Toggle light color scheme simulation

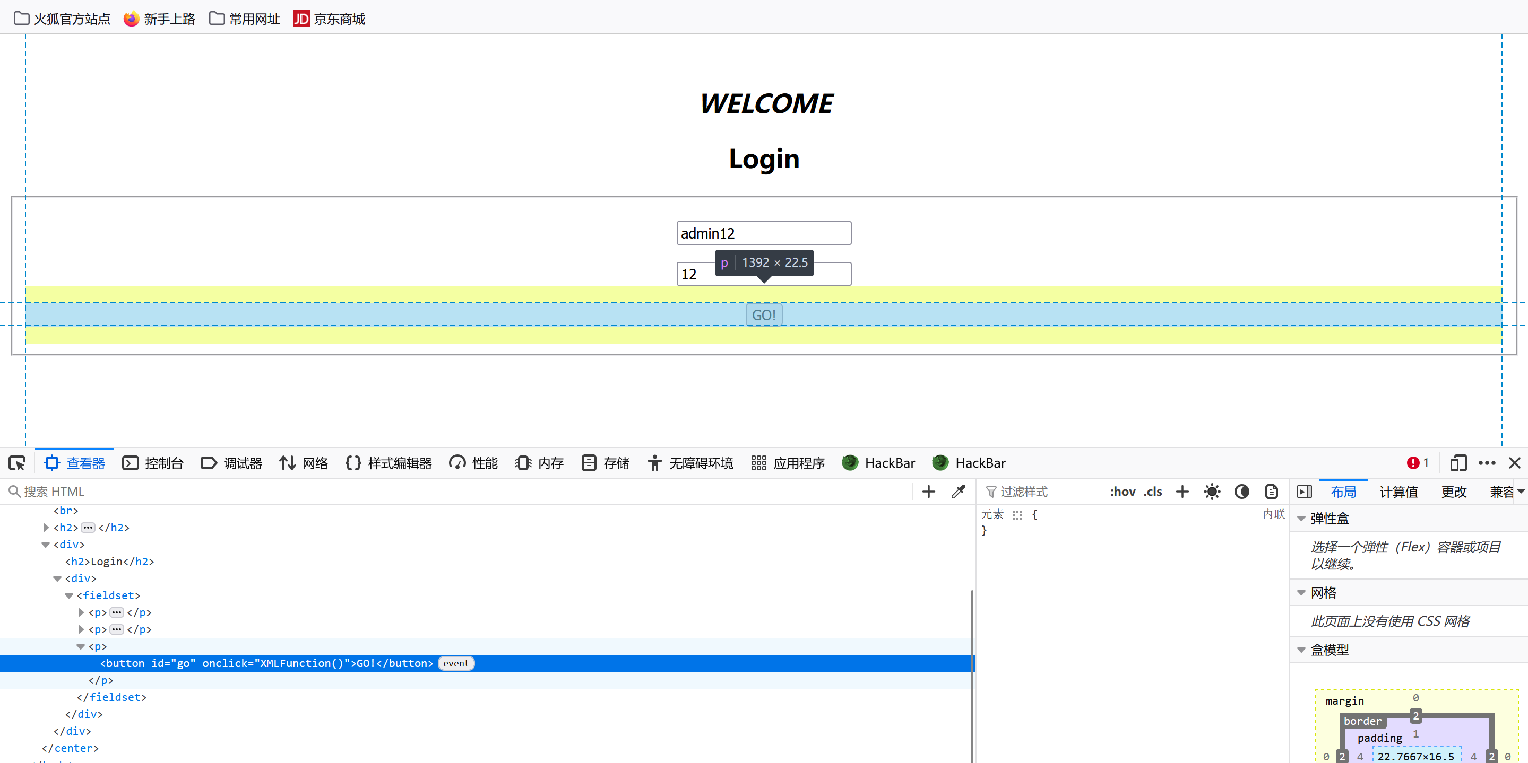pos(1212,492)
